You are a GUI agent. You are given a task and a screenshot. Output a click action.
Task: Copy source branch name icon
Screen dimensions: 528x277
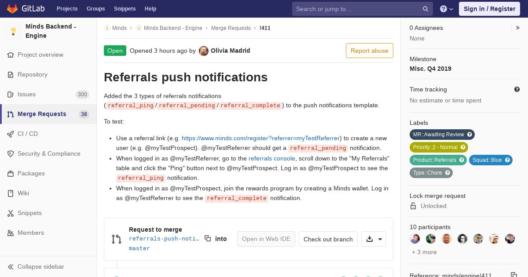pos(208,238)
